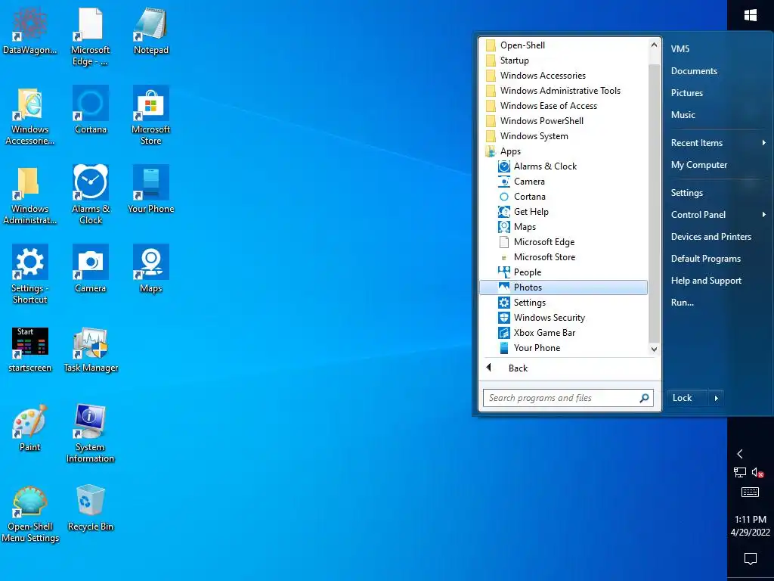Open the arrow next to Lock
This screenshot has height=581, width=774.
pos(717,398)
